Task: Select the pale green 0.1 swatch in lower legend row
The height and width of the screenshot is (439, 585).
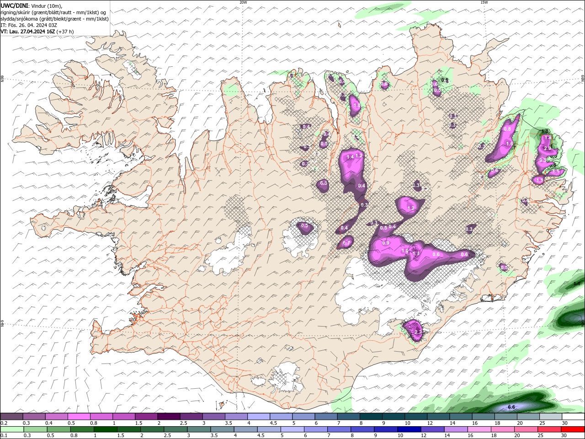Action: tap(12, 429)
